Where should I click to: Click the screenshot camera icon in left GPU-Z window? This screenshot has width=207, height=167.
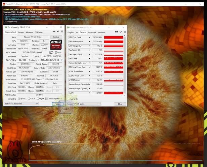(54, 32)
